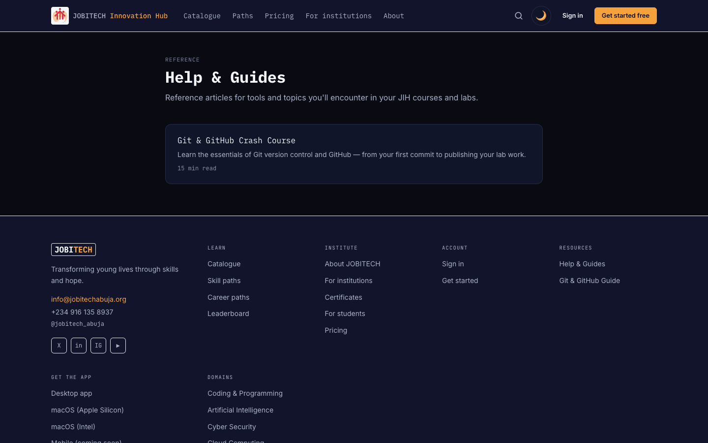708x443 pixels.
Task: Open For institutions in top navigation
Action: coord(339,16)
